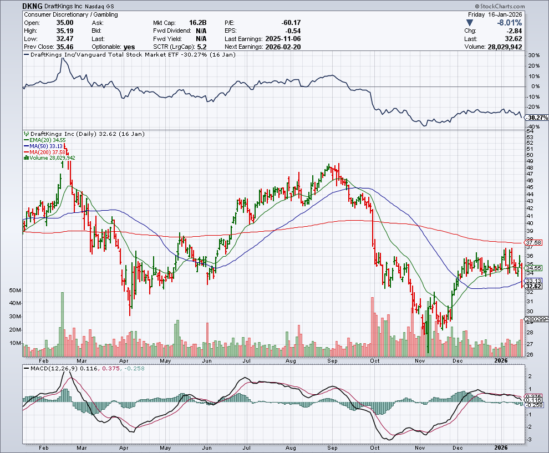The width and height of the screenshot is (549, 453).
Task: Click the SCTR (LrgCap) value 5.2
Action: [202, 47]
